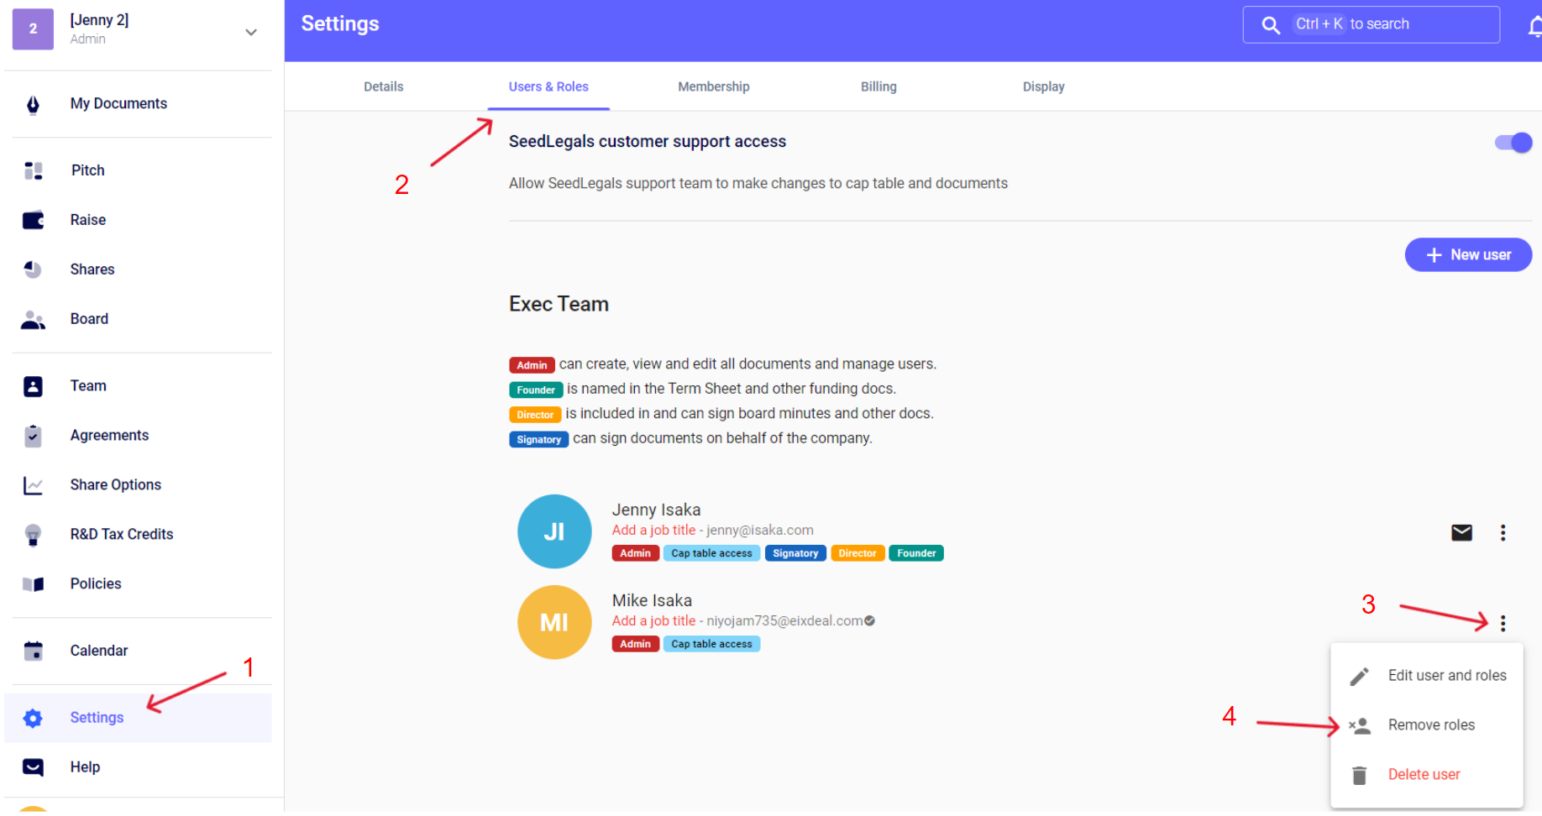Click the New user button
The width and height of the screenshot is (1542, 816).
click(1467, 254)
